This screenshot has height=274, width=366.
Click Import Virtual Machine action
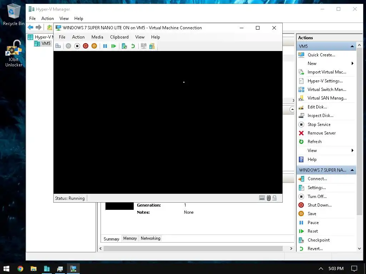[x=327, y=72]
